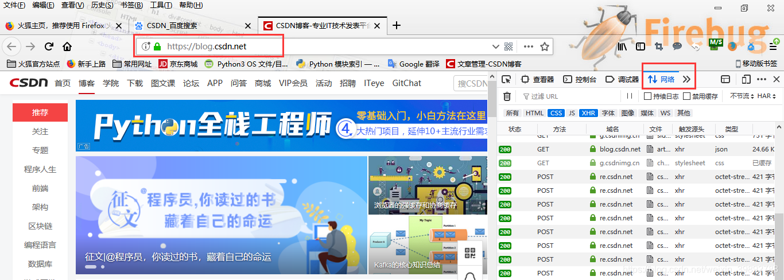Open the site information icon in address bar
This screenshot has height=280, width=784.
146,46
